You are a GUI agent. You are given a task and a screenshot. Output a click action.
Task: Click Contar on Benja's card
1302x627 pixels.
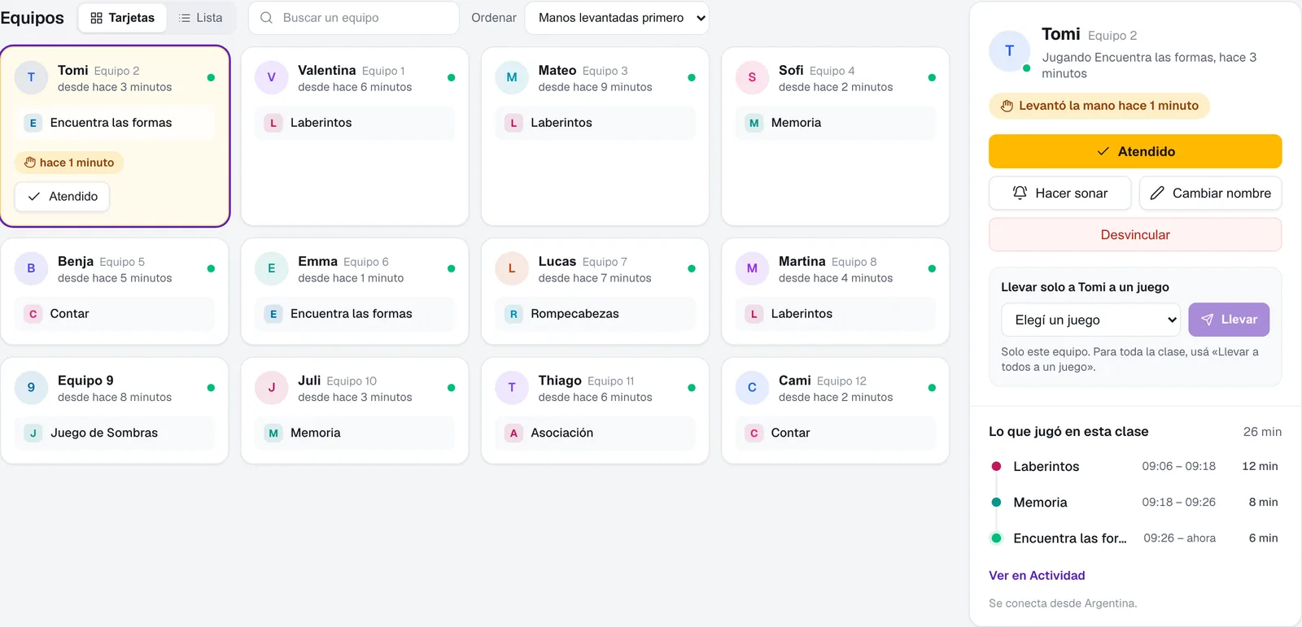[x=115, y=314]
